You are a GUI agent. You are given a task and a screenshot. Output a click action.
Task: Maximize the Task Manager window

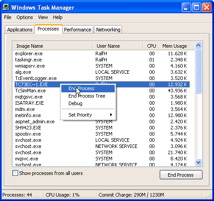196,8
